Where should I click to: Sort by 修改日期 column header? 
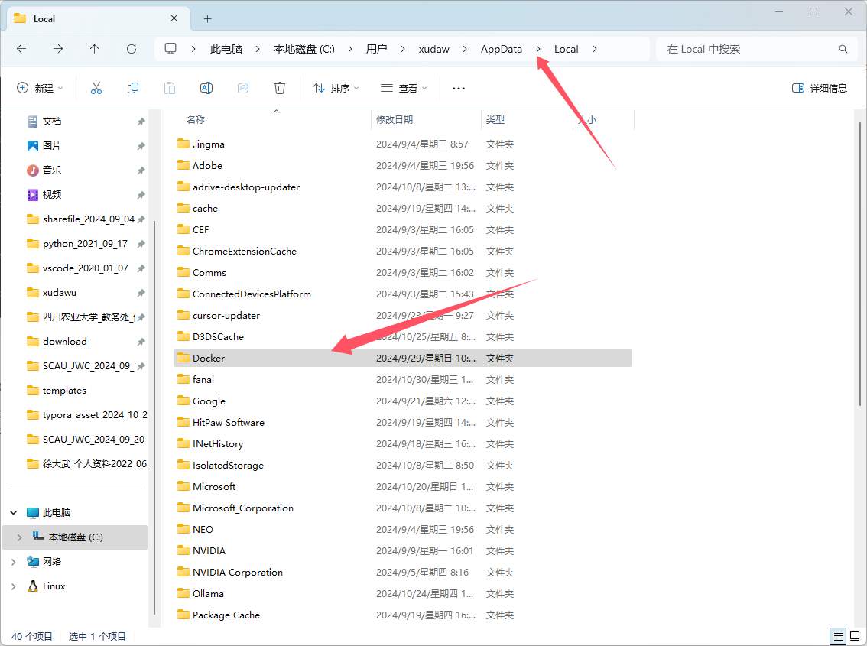(x=395, y=119)
